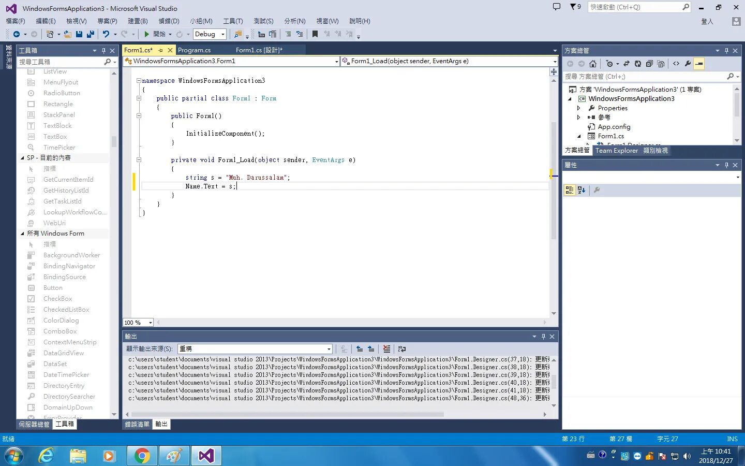
Task: Click the Save All double-disk icon
Action: 91,34
